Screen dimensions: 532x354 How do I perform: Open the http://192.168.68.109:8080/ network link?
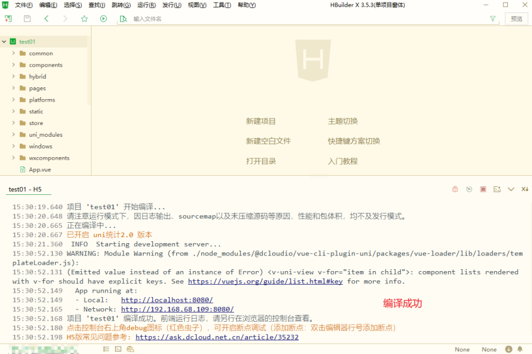[178, 309]
